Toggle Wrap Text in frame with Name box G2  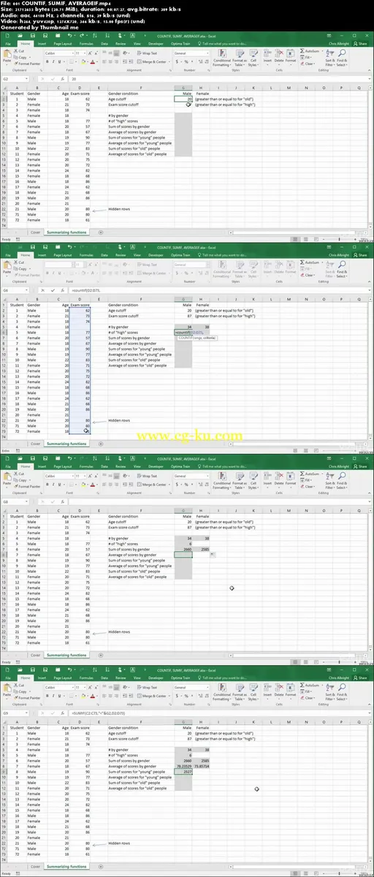coord(148,53)
